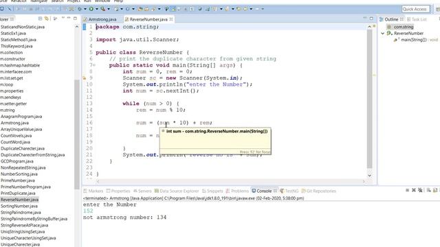Click the Terminate icon in the Console toolbar
The width and height of the screenshot is (440, 247).
407,190
